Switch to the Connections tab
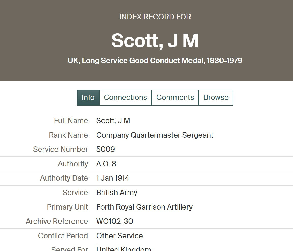 click(x=125, y=97)
